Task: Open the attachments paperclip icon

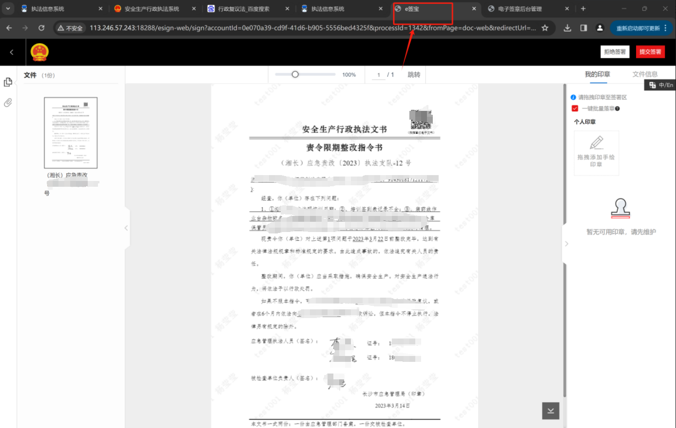Action: [x=8, y=103]
